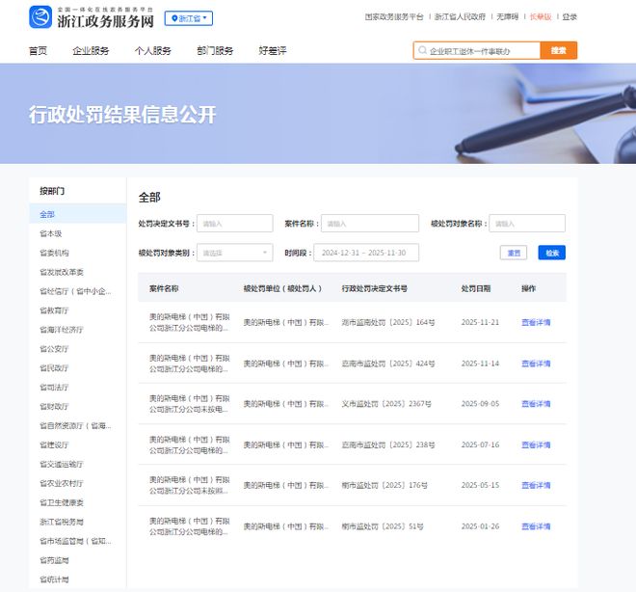
Task: Select the 被处罚对象名称 text field
Action: click(x=526, y=224)
